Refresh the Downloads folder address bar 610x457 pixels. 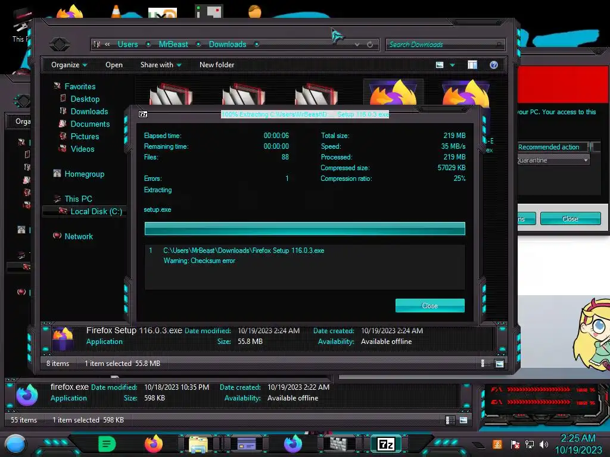(370, 45)
